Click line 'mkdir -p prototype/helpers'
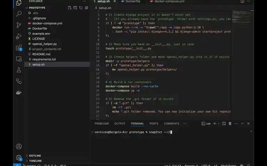This screenshot has height=166, width=267. (x=128, y=61)
